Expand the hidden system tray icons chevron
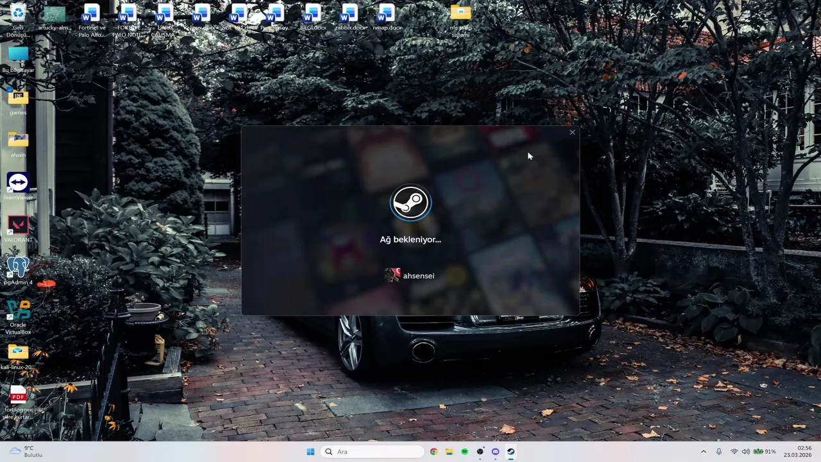821x462 pixels. tap(703, 452)
